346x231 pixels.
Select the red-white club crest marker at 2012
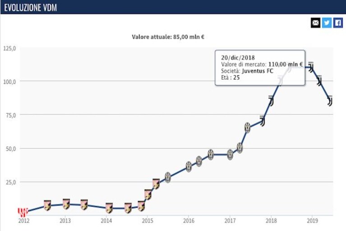23,212
